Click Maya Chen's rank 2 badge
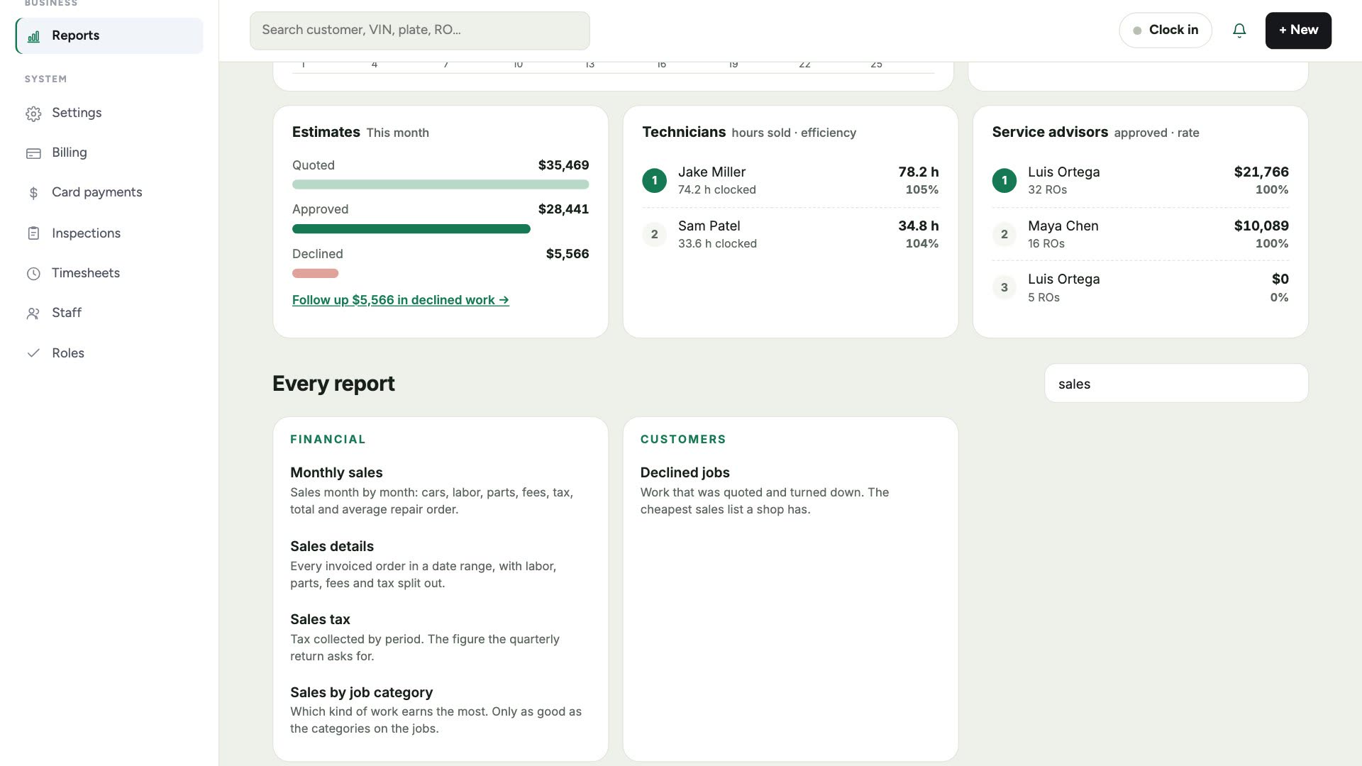 click(x=1004, y=234)
